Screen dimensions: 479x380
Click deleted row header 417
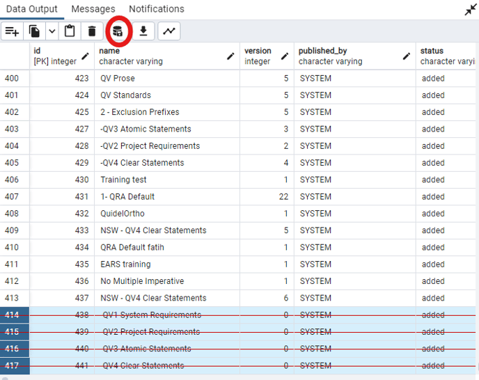click(15, 365)
